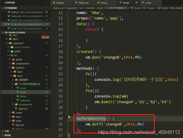The width and height of the screenshot is (183, 138).
Task: Collapse the myproject folder
Action: [x=7, y=43]
